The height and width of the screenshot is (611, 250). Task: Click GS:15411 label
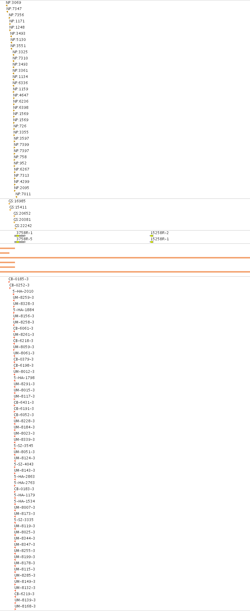click(x=18, y=207)
